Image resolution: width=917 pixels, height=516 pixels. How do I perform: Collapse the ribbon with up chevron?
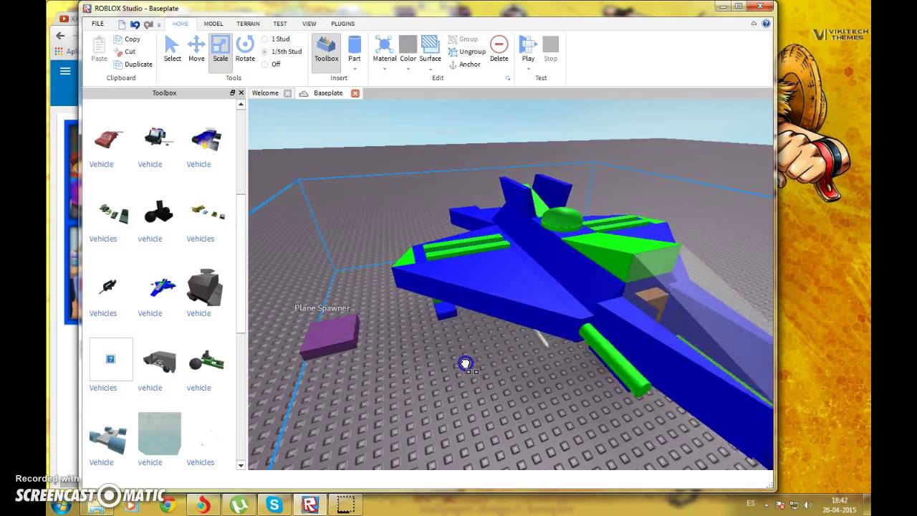(754, 24)
